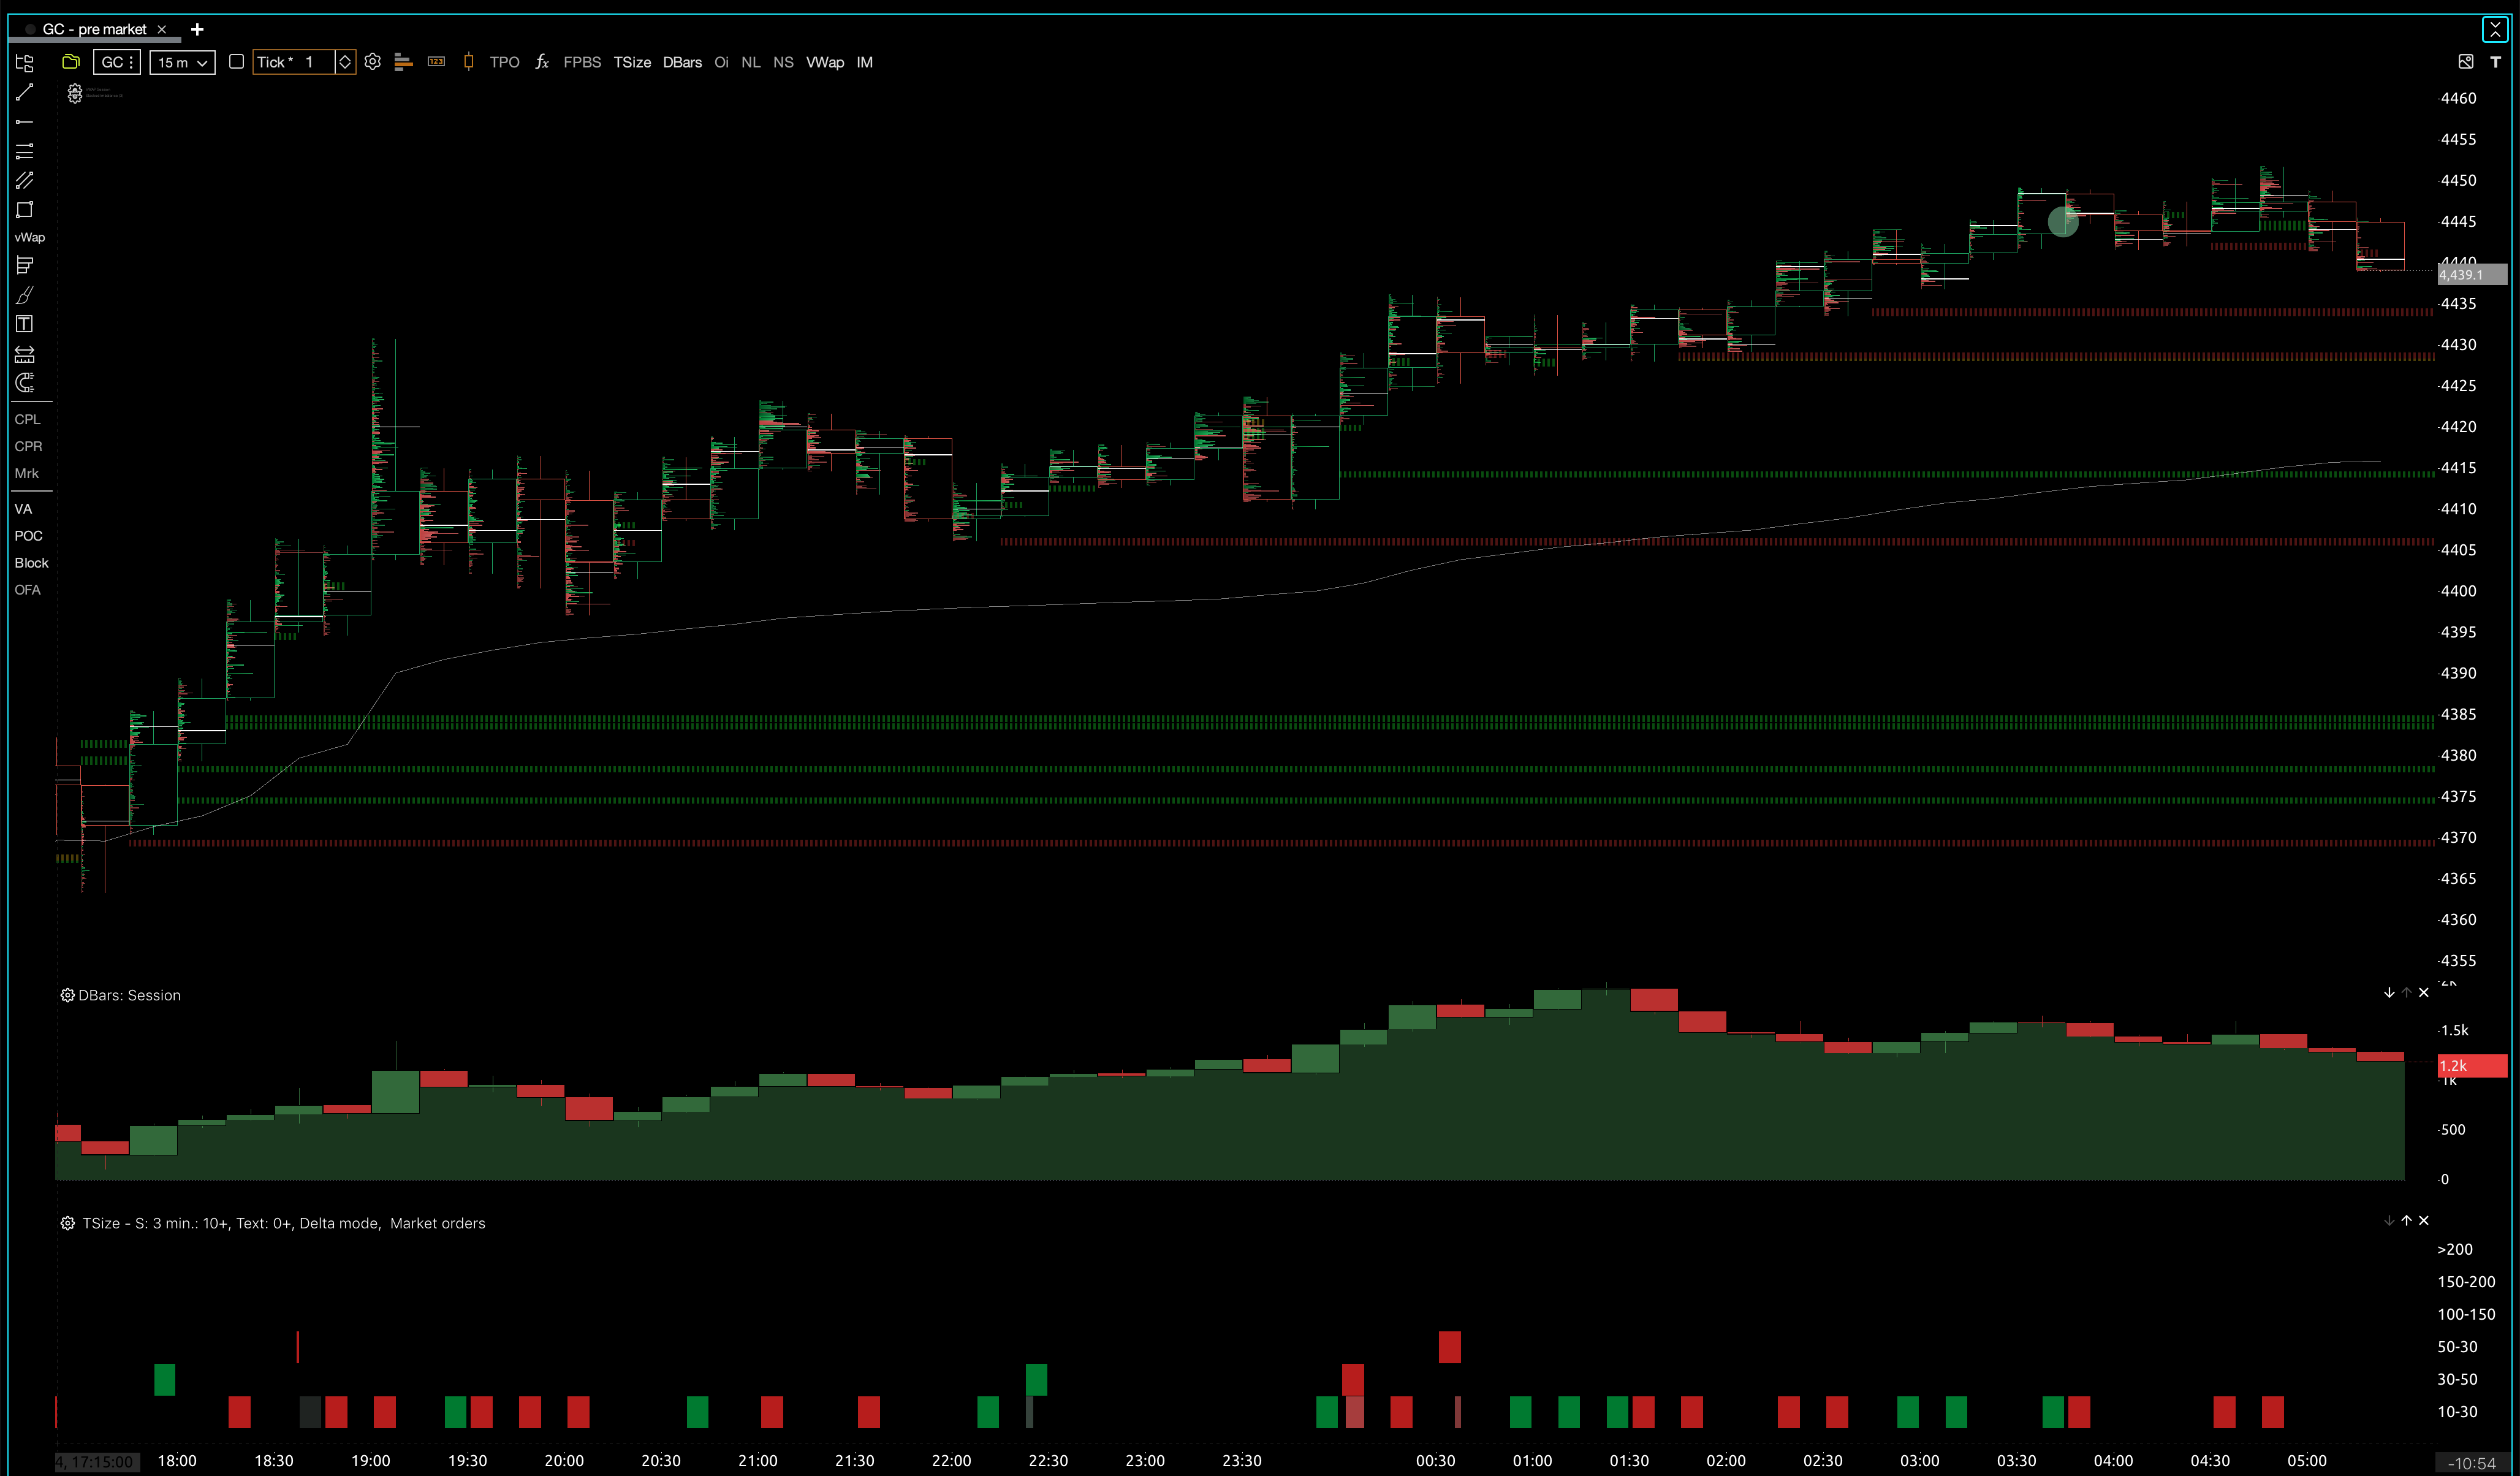
Task: Tick the checkbox beside Tick field
Action: 236,62
